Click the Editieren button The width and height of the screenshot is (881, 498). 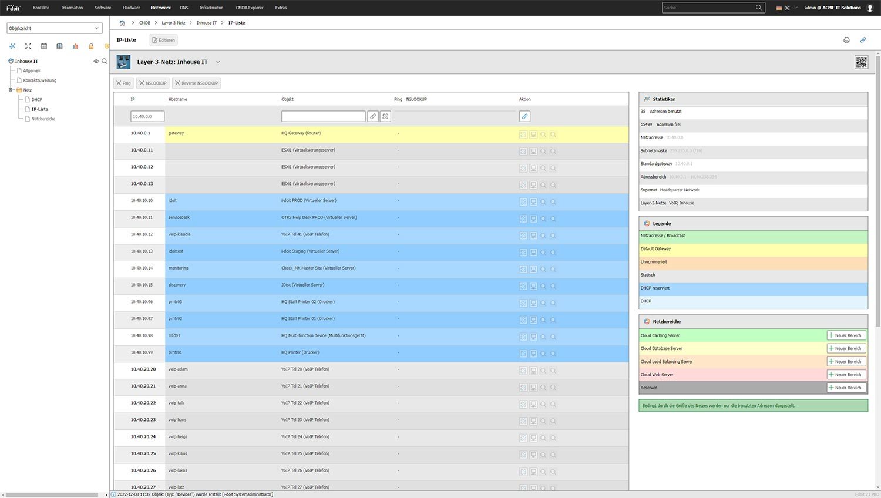163,40
